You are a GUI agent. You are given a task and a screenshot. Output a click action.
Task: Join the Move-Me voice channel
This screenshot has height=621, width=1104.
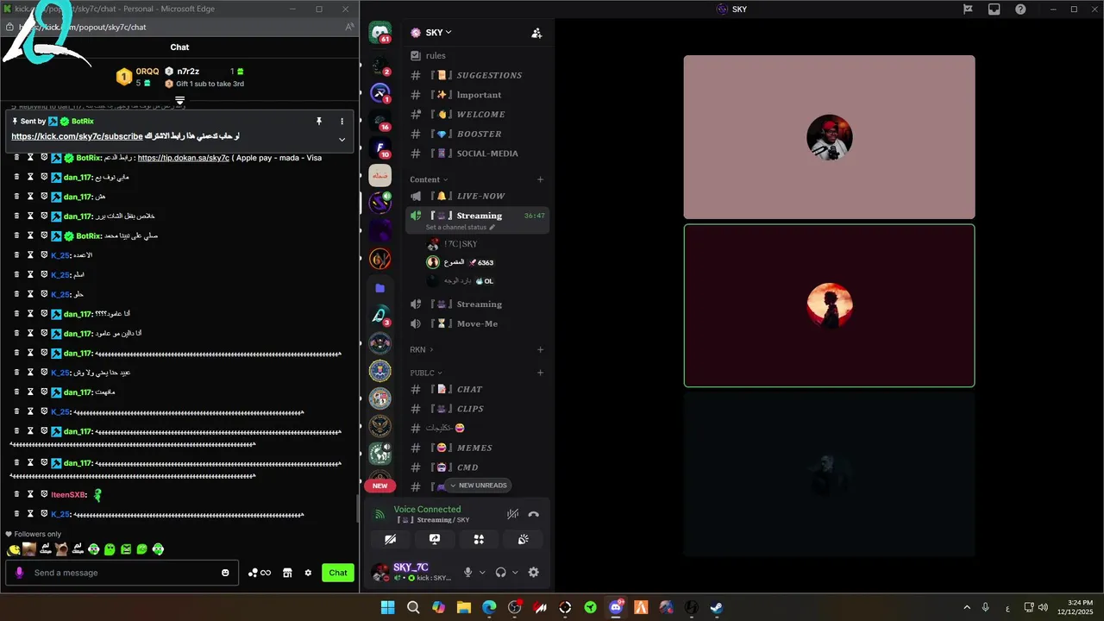pos(477,323)
